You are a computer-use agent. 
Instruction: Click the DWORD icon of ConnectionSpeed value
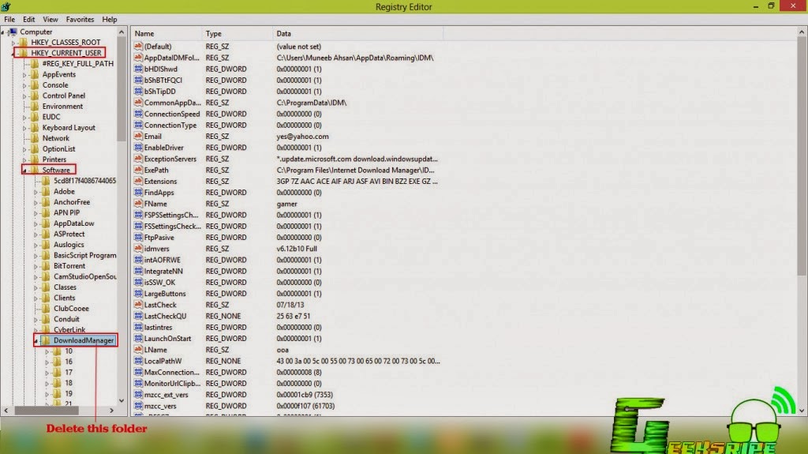click(138, 114)
